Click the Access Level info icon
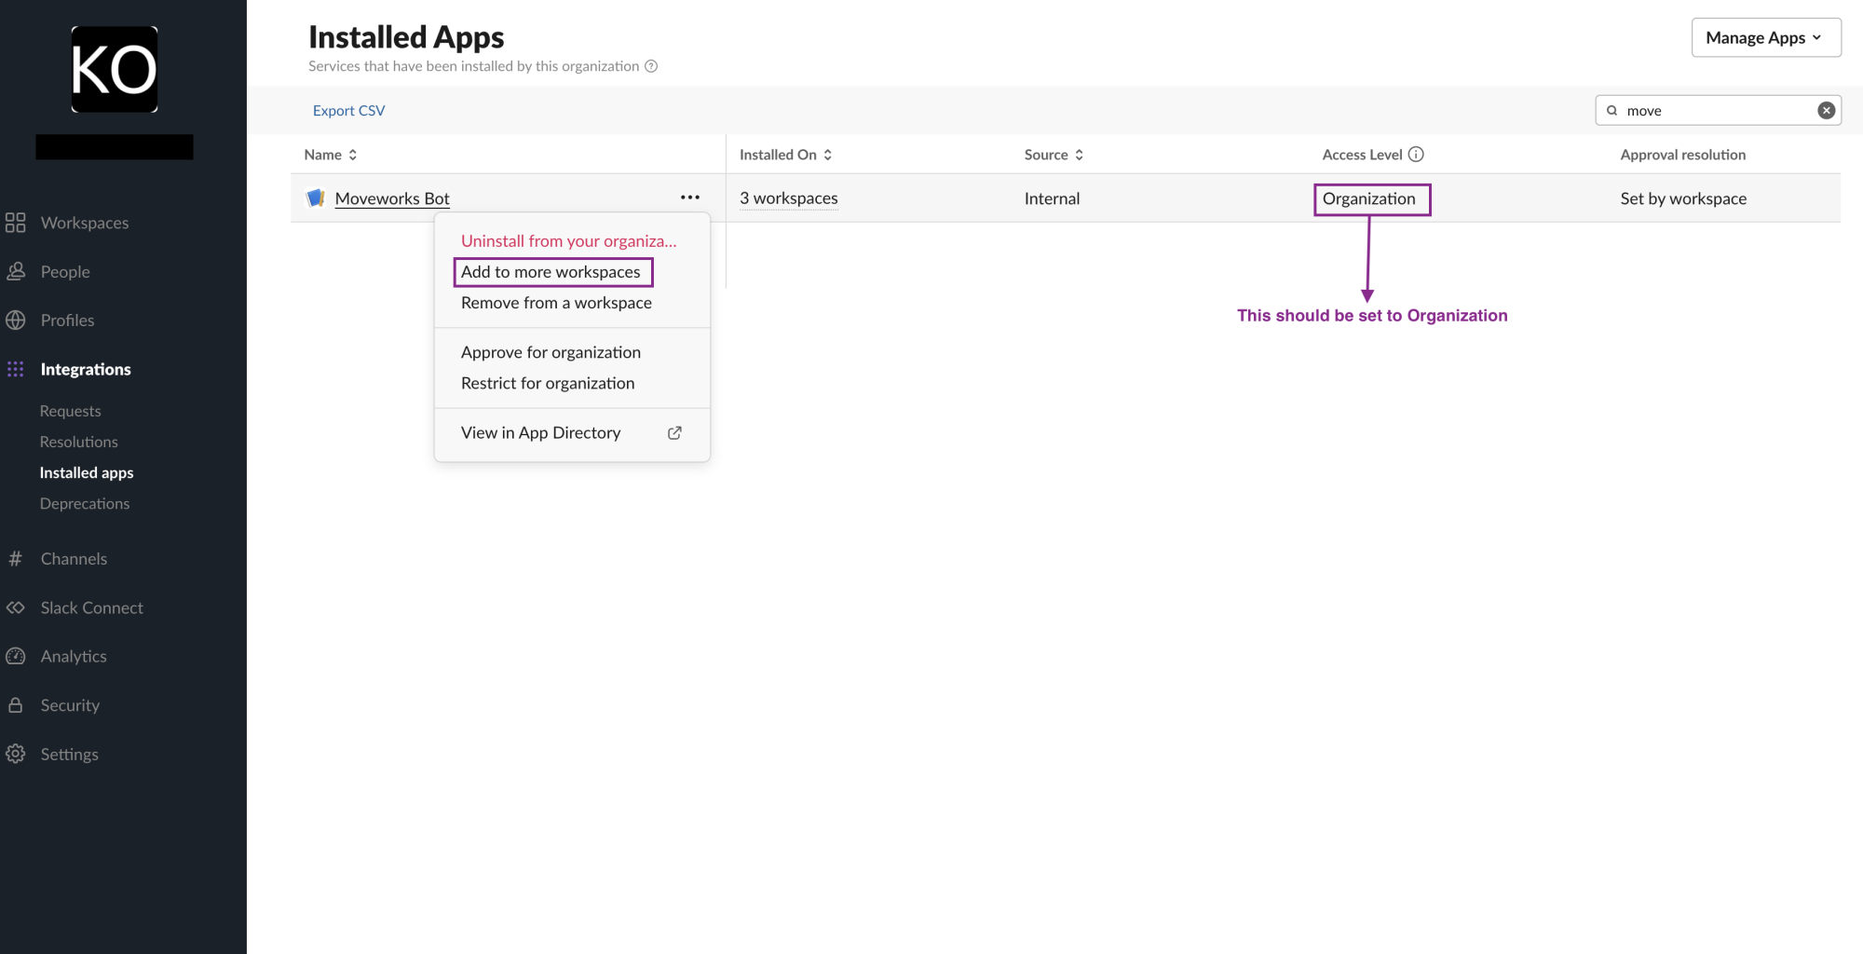The height and width of the screenshot is (954, 1863). click(x=1416, y=155)
